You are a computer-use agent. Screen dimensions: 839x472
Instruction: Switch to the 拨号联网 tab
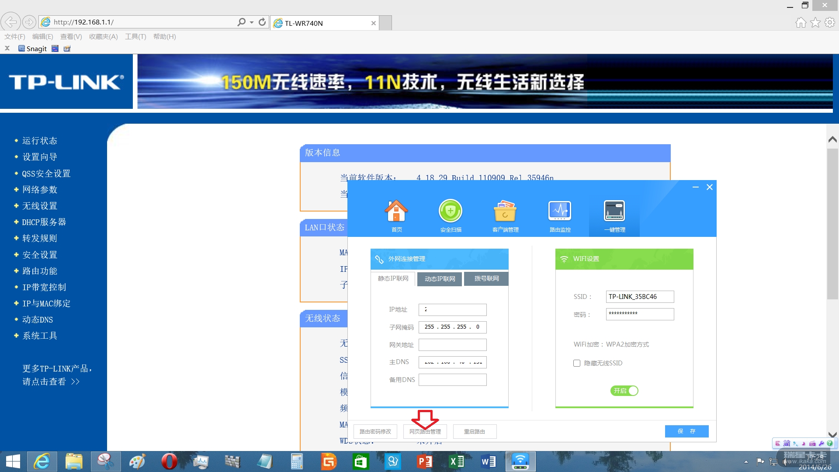point(486,279)
